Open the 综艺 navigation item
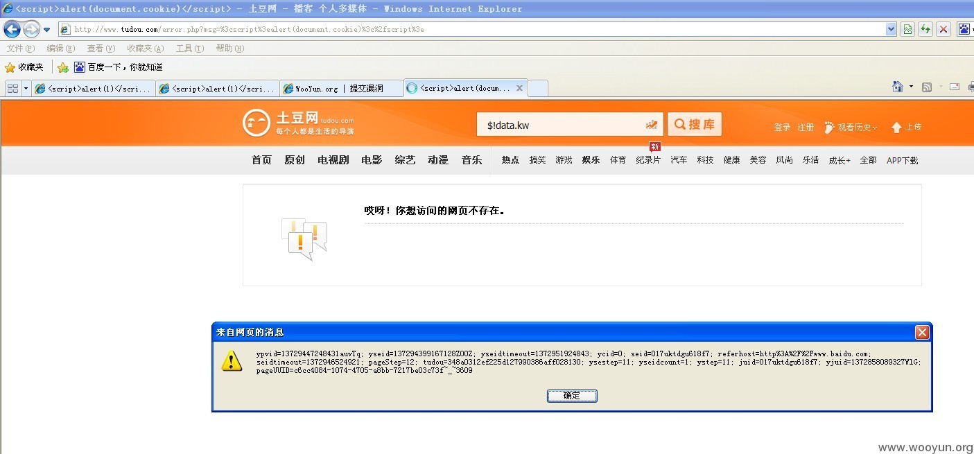Viewport: 974px width, 454px height. [406, 160]
